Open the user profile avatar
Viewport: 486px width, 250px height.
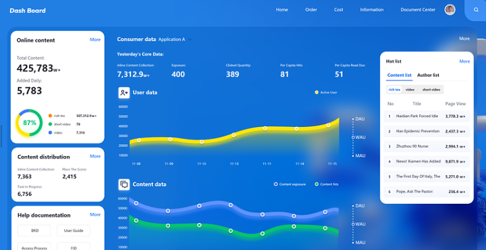pos(450,10)
